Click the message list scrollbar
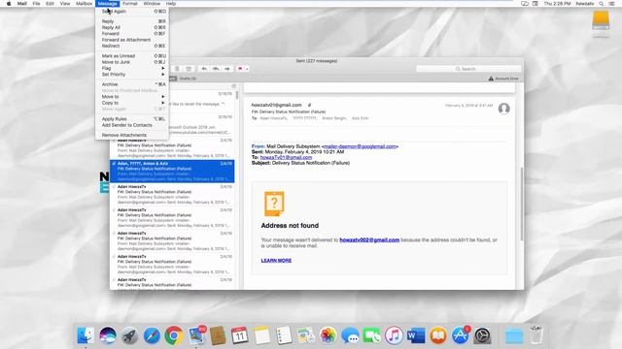The image size is (622, 349). point(237,95)
